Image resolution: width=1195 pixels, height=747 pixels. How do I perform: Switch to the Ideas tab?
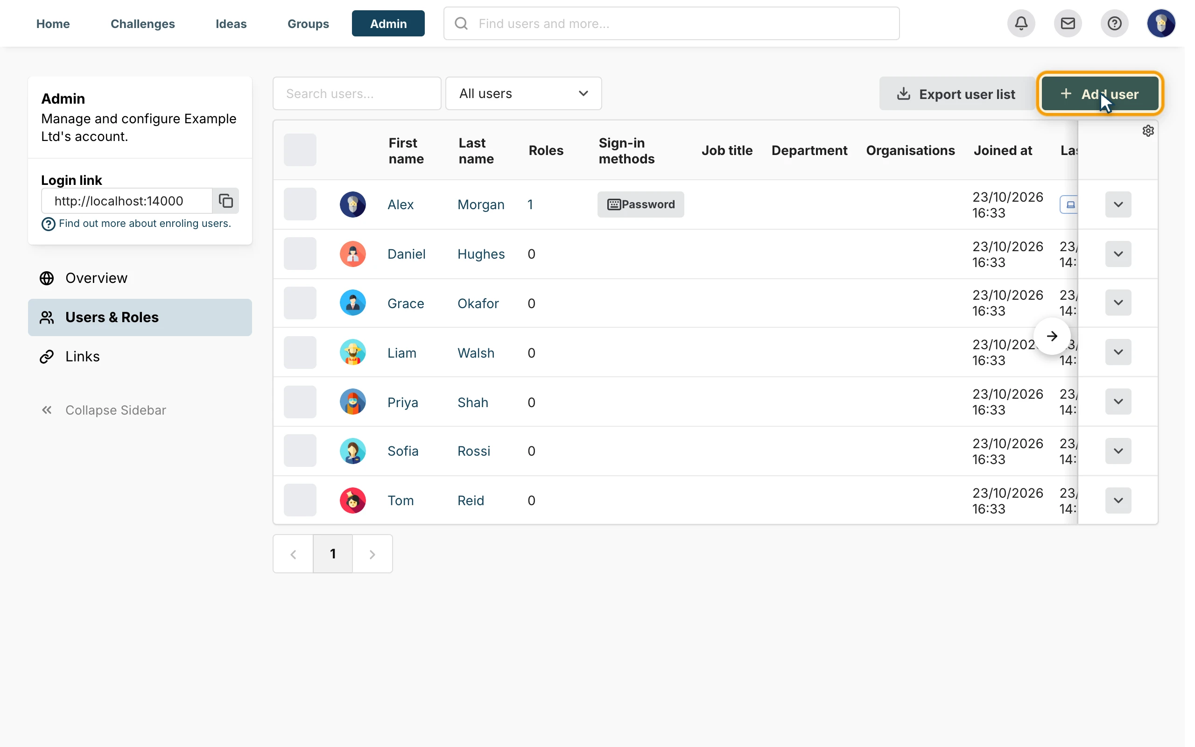[x=231, y=23]
